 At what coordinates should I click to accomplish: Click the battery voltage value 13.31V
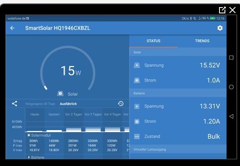(210, 106)
